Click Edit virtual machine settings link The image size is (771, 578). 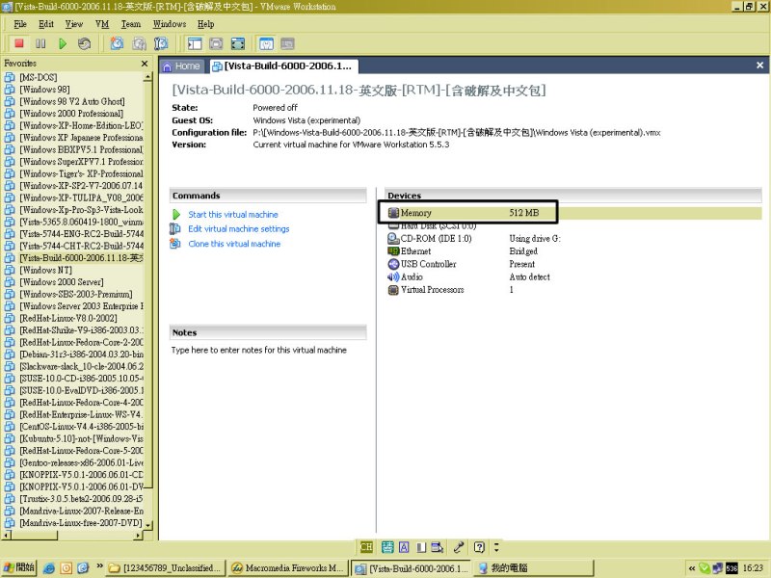click(239, 228)
